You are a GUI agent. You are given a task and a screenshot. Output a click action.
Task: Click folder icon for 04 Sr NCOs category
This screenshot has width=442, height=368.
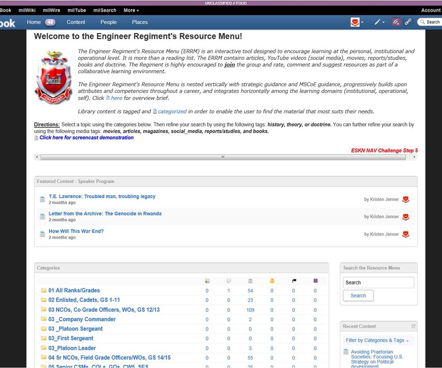point(44,357)
